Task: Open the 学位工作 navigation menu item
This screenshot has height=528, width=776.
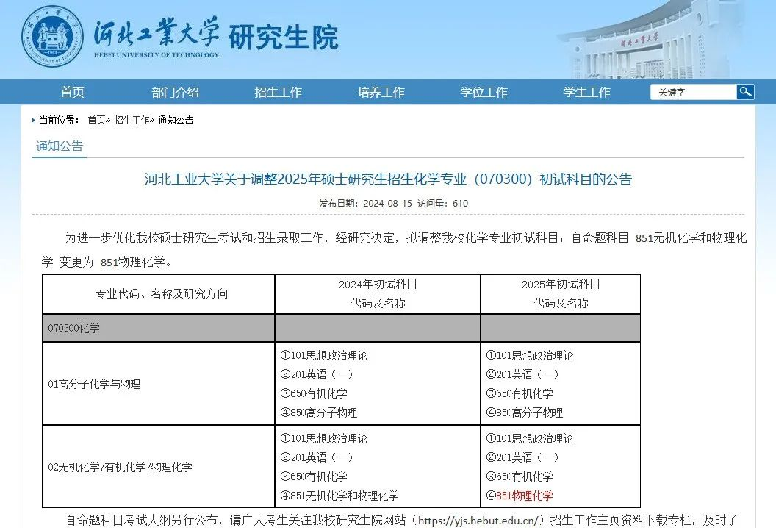Action: [x=484, y=92]
